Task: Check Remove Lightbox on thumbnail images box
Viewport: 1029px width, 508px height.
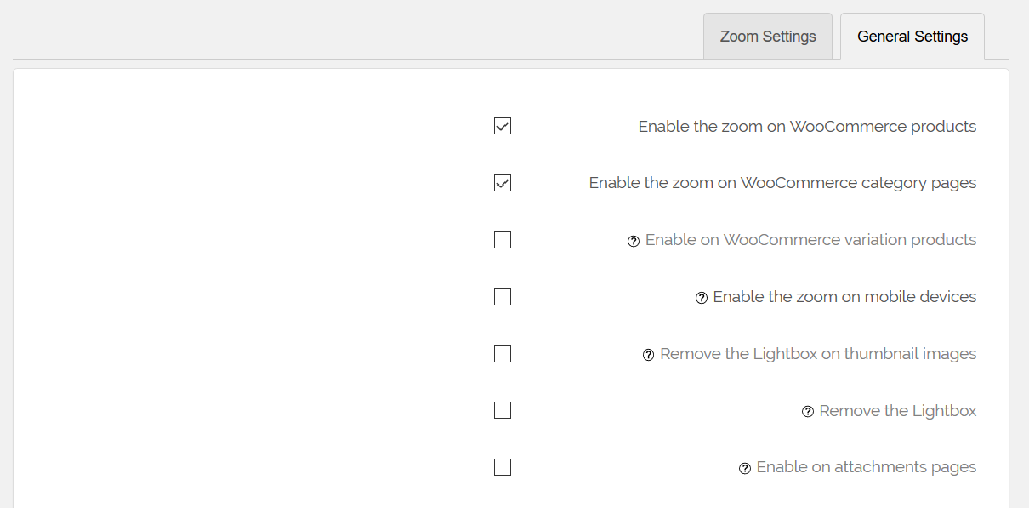Action: 503,353
